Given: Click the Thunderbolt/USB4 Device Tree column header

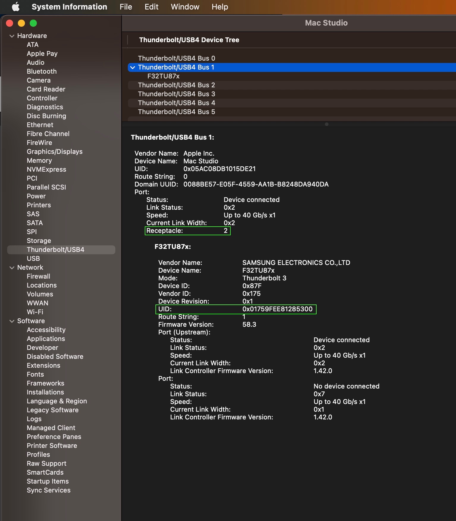Looking at the screenshot, I should [x=189, y=40].
